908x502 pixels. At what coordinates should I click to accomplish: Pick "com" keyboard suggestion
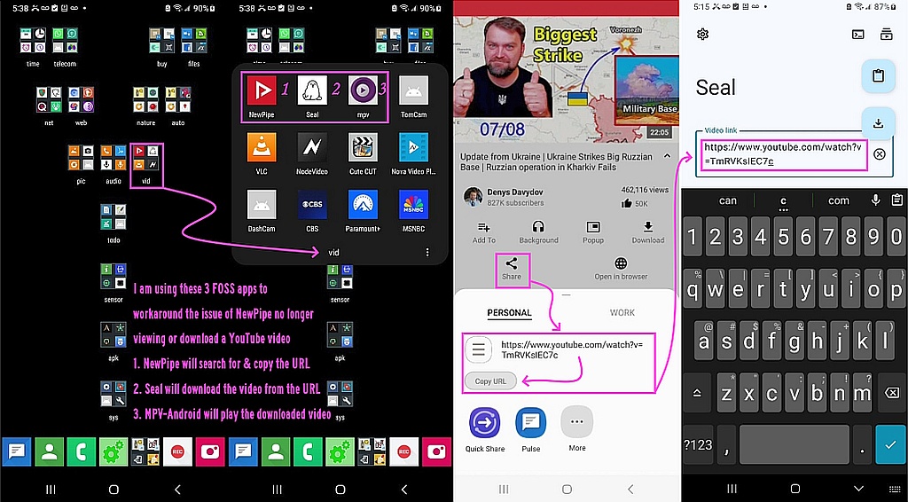coord(839,201)
